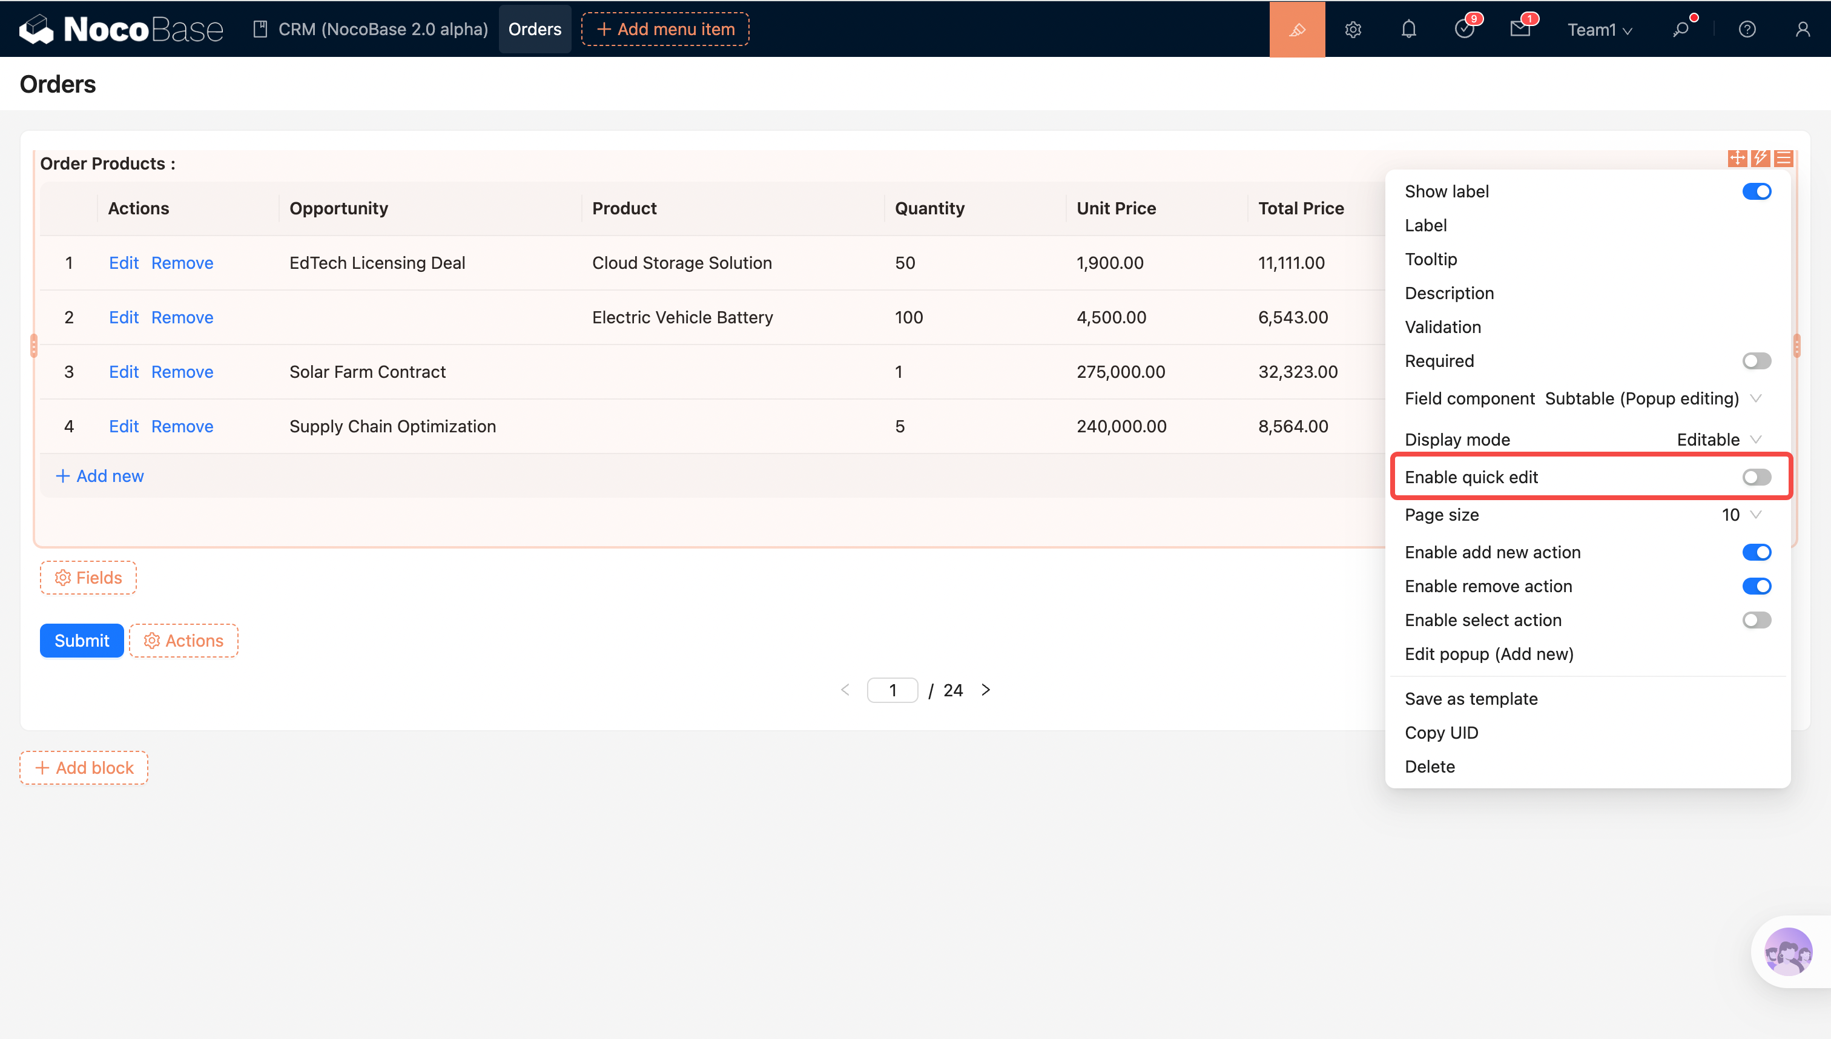This screenshot has height=1039, width=1831.
Task: Click the page number input field
Action: pos(892,690)
